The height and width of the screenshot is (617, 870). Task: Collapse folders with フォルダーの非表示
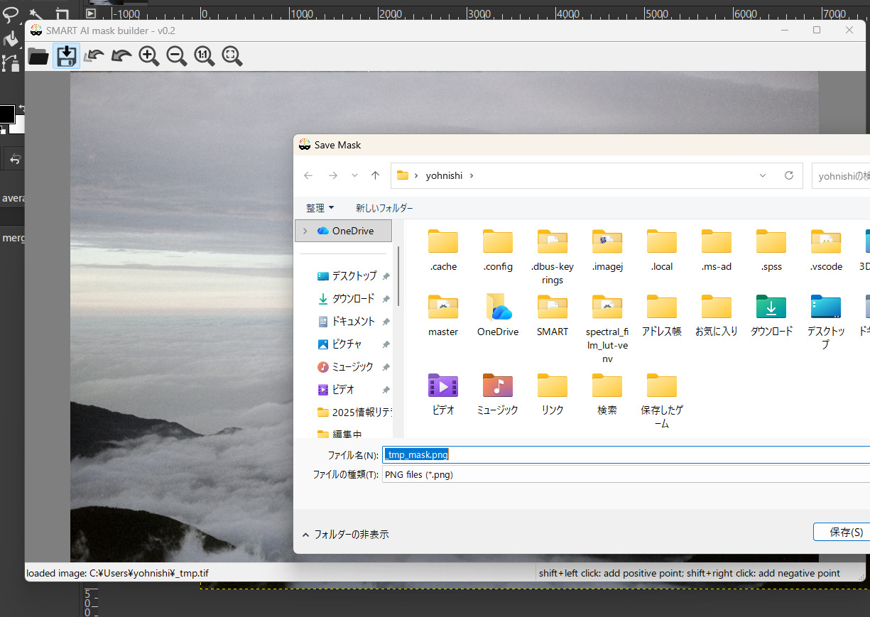pos(346,535)
